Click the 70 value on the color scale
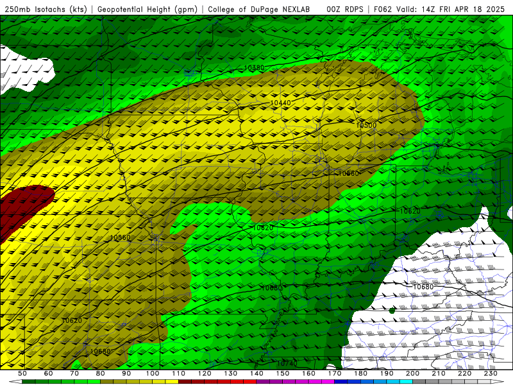Image resolution: width=513 pixels, height=385 pixels. [74, 373]
